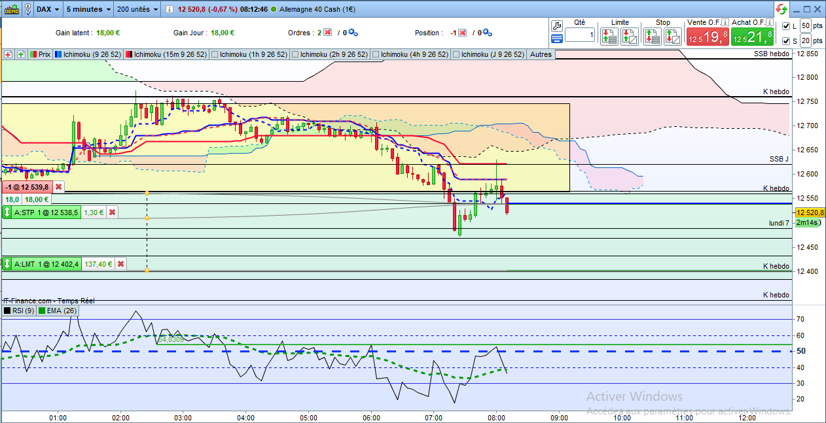
Task: Cancel the A:LMT order with X
Action: click(x=121, y=264)
